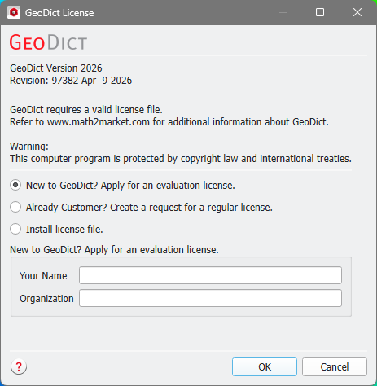The width and height of the screenshot is (377, 386).
Task: Close the GeoDict License window
Action: (357, 12)
